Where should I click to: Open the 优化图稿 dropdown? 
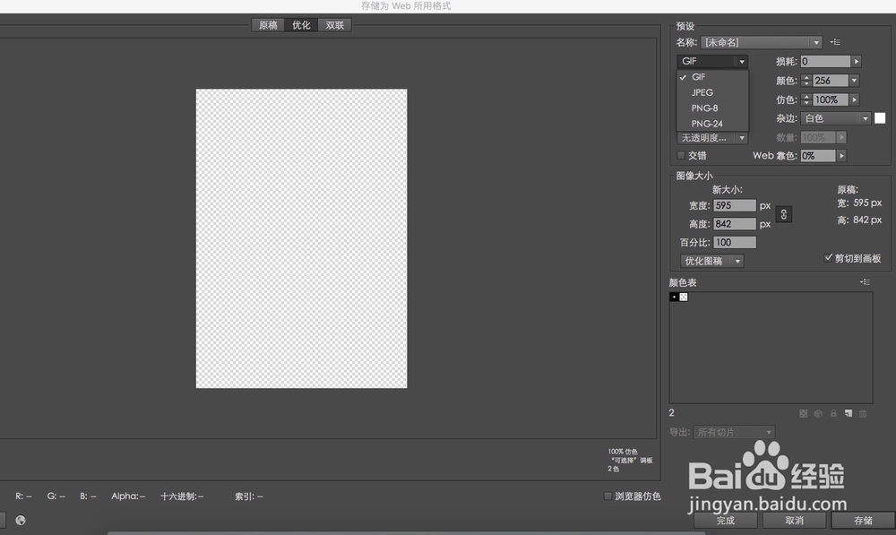pyautogui.click(x=712, y=261)
